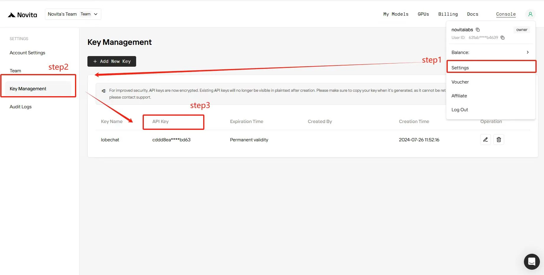Viewport: 544px width, 275px height.
Task: Open My Models page
Action: pos(396,14)
